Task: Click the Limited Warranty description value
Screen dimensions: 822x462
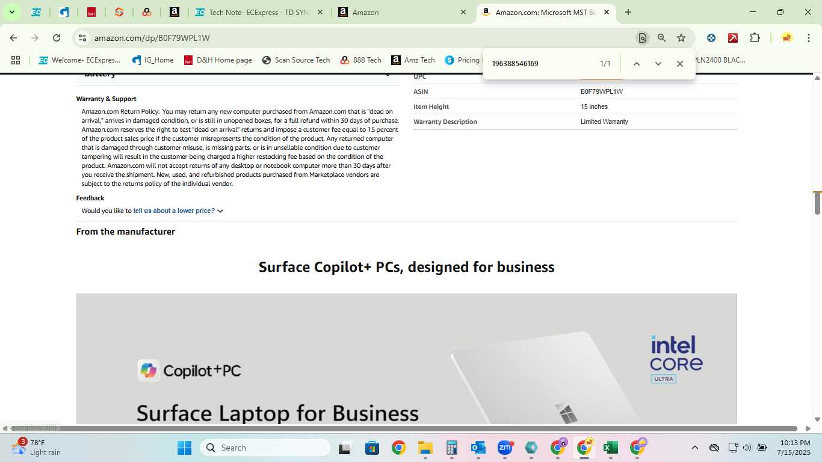Action: (x=604, y=122)
